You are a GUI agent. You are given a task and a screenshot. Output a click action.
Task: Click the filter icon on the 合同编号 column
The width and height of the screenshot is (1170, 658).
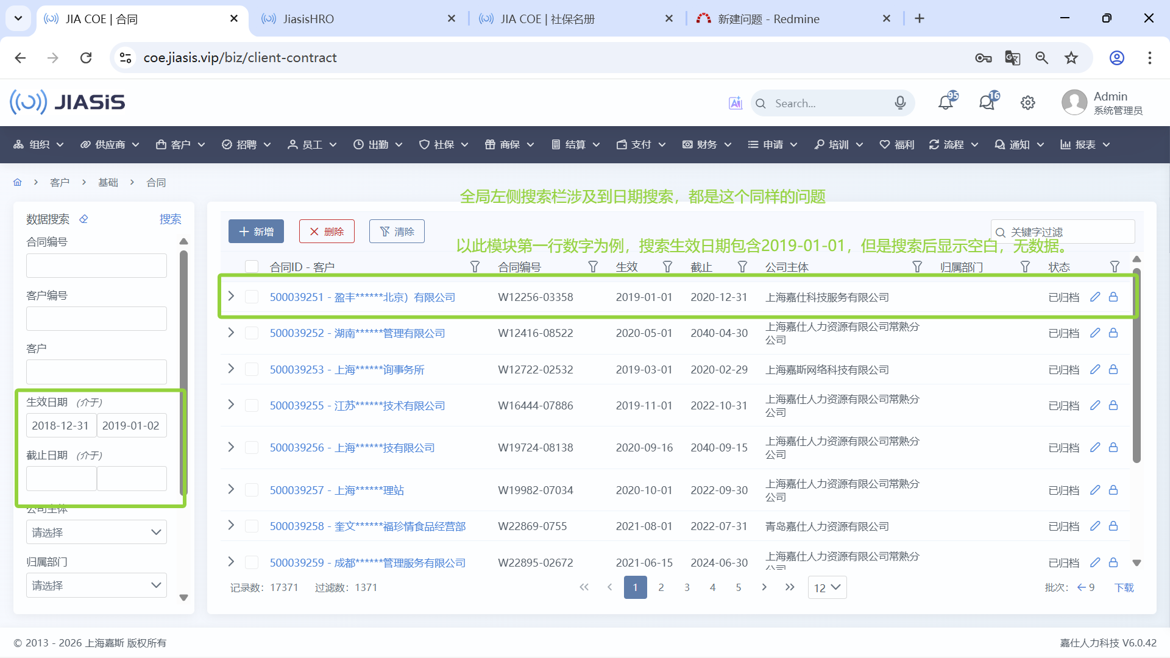coord(592,267)
